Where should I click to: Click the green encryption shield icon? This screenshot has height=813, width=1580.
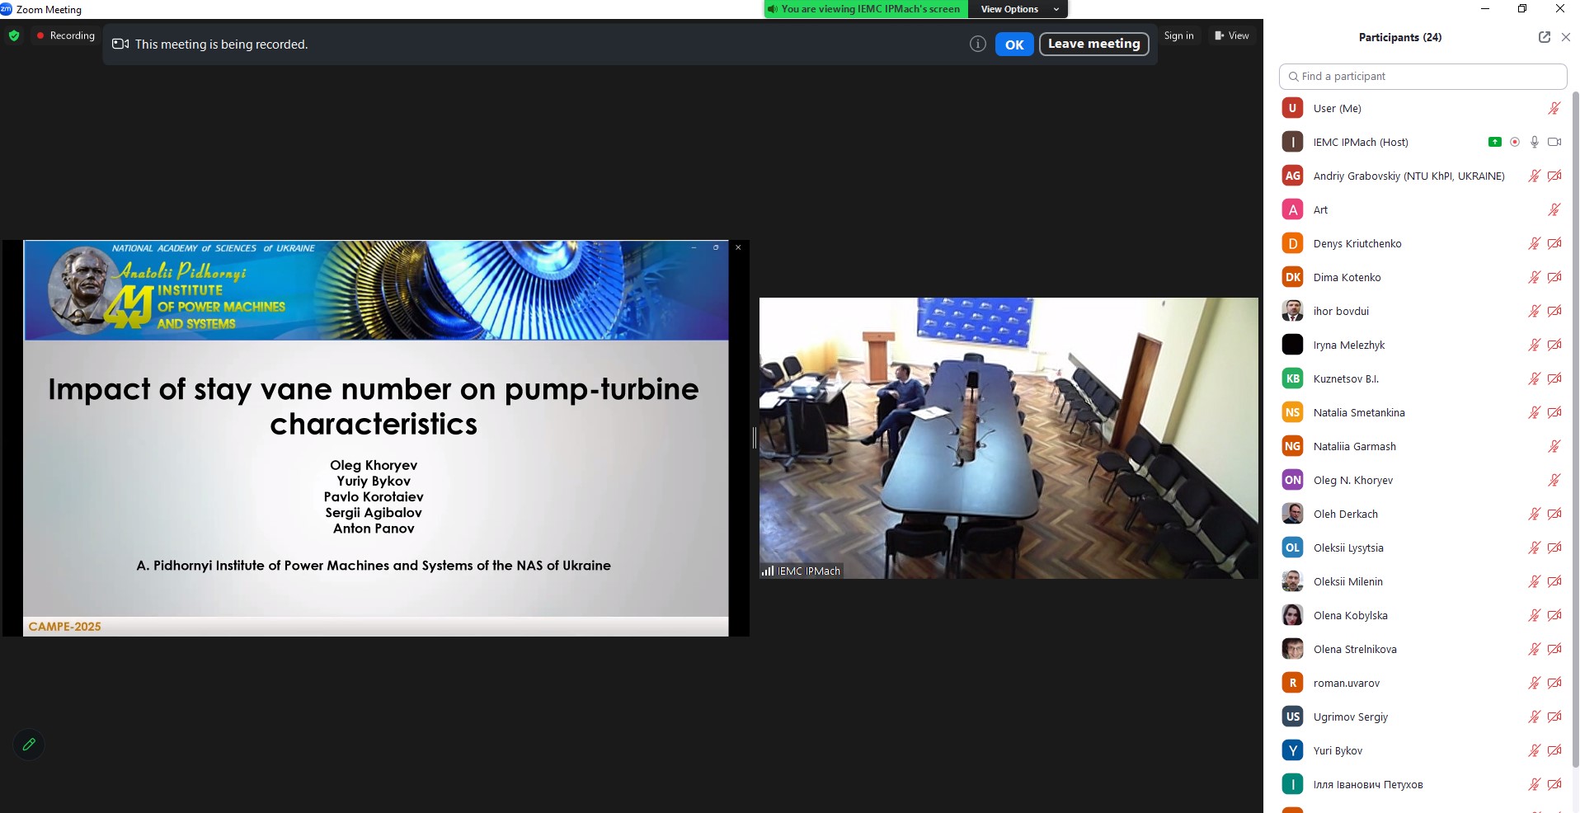14,35
